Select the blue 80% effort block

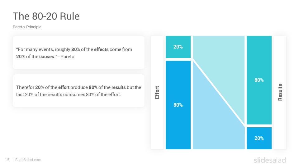tap(178, 105)
